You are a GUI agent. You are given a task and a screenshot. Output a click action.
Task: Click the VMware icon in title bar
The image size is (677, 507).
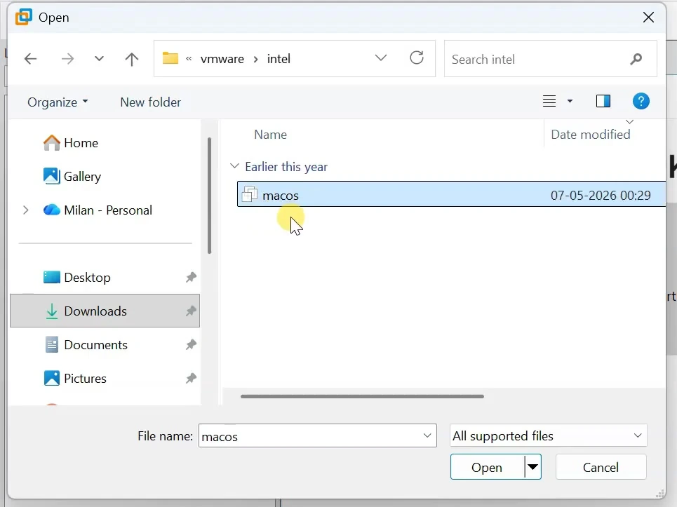tap(24, 18)
